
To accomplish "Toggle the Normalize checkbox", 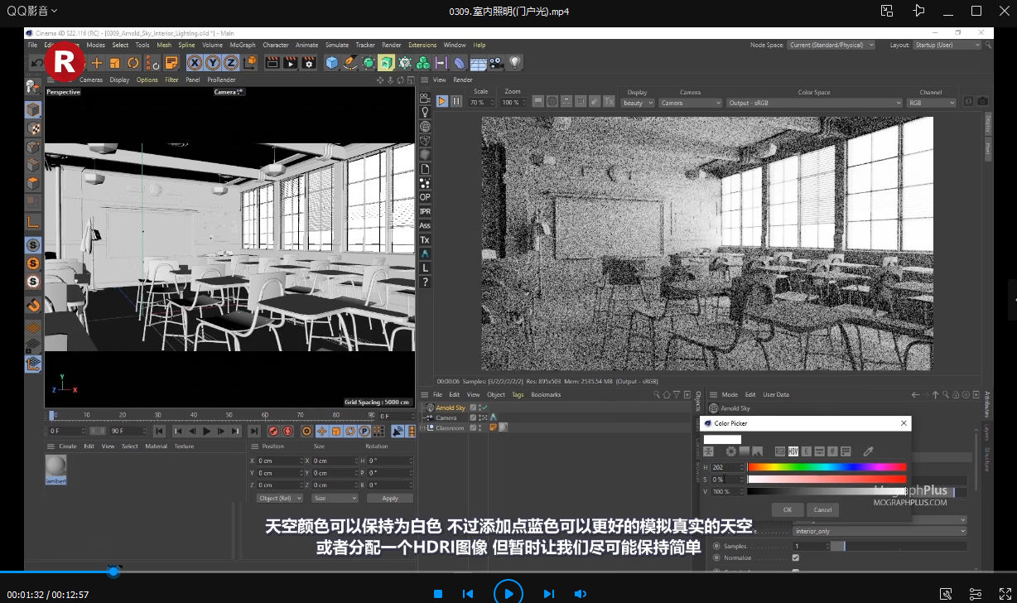I will pyautogui.click(x=796, y=558).
